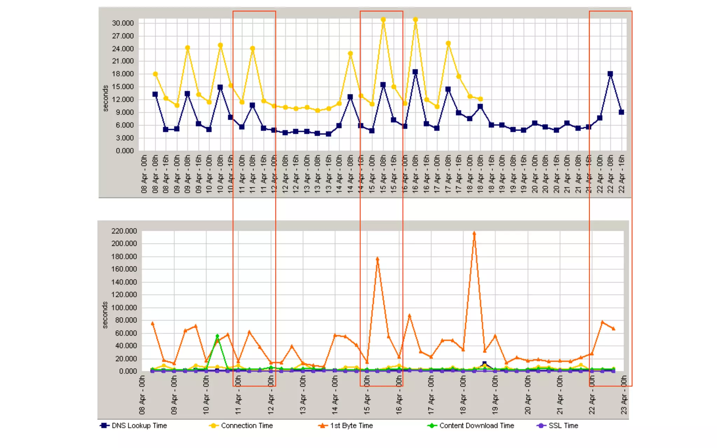Select the last navy data point at 22 Apr 16h
Image resolution: width=717 pixels, height=448 pixels.
[x=621, y=112]
